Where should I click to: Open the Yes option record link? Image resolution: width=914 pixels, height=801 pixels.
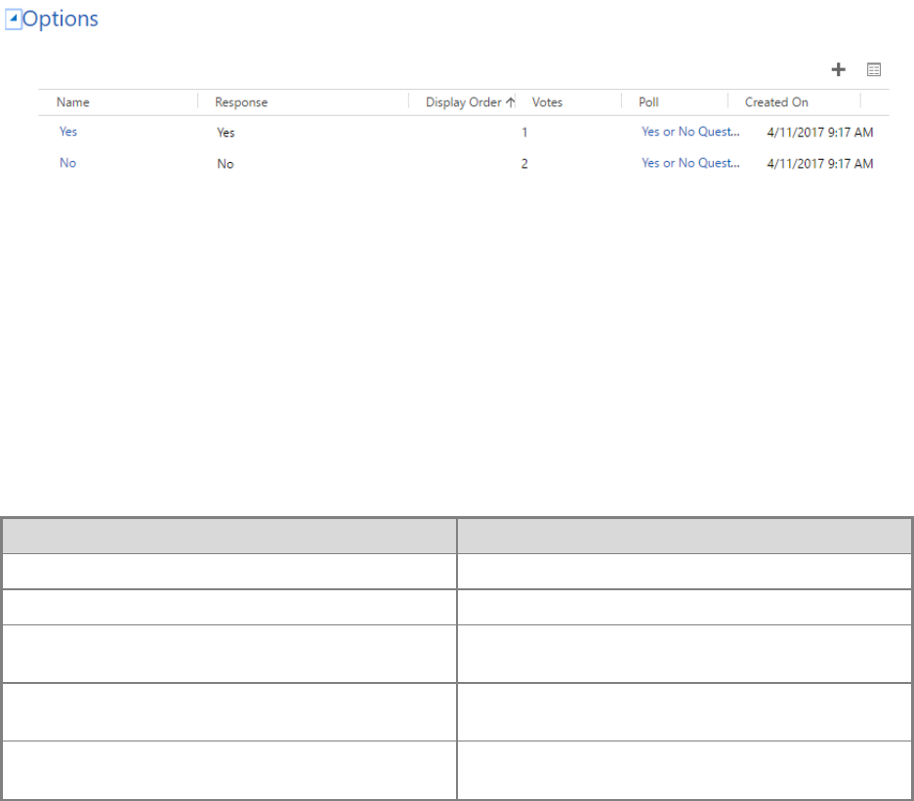[68, 132]
